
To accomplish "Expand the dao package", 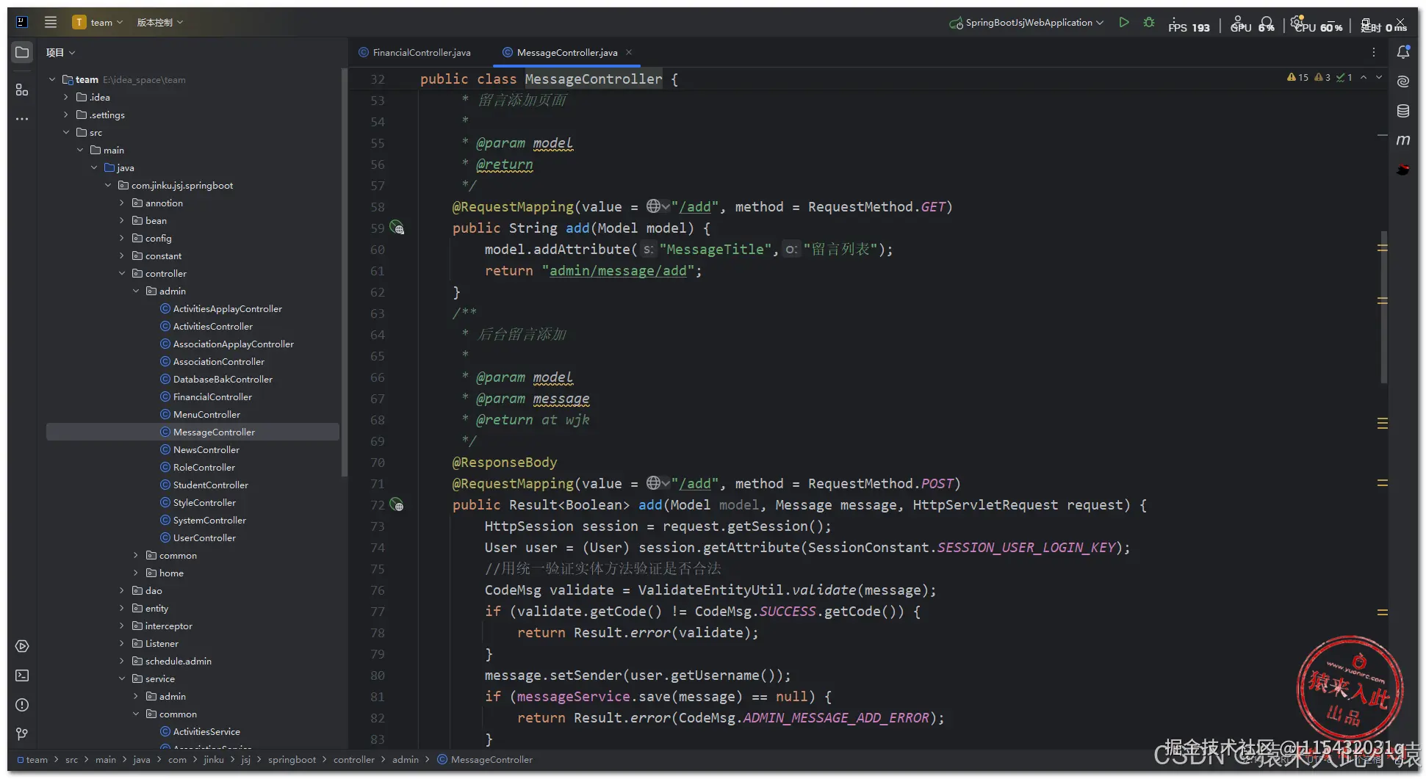I will click(122, 590).
